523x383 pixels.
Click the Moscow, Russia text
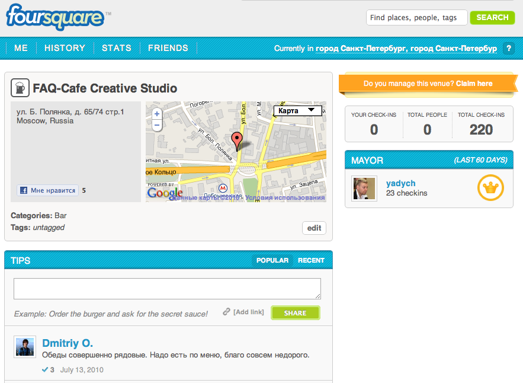tap(45, 120)
